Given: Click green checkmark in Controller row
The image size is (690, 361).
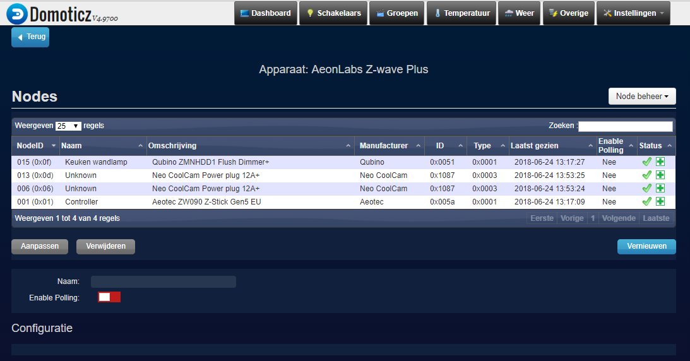Looking at the screenshot, I should pyautogui.click(x=647, y=201).
